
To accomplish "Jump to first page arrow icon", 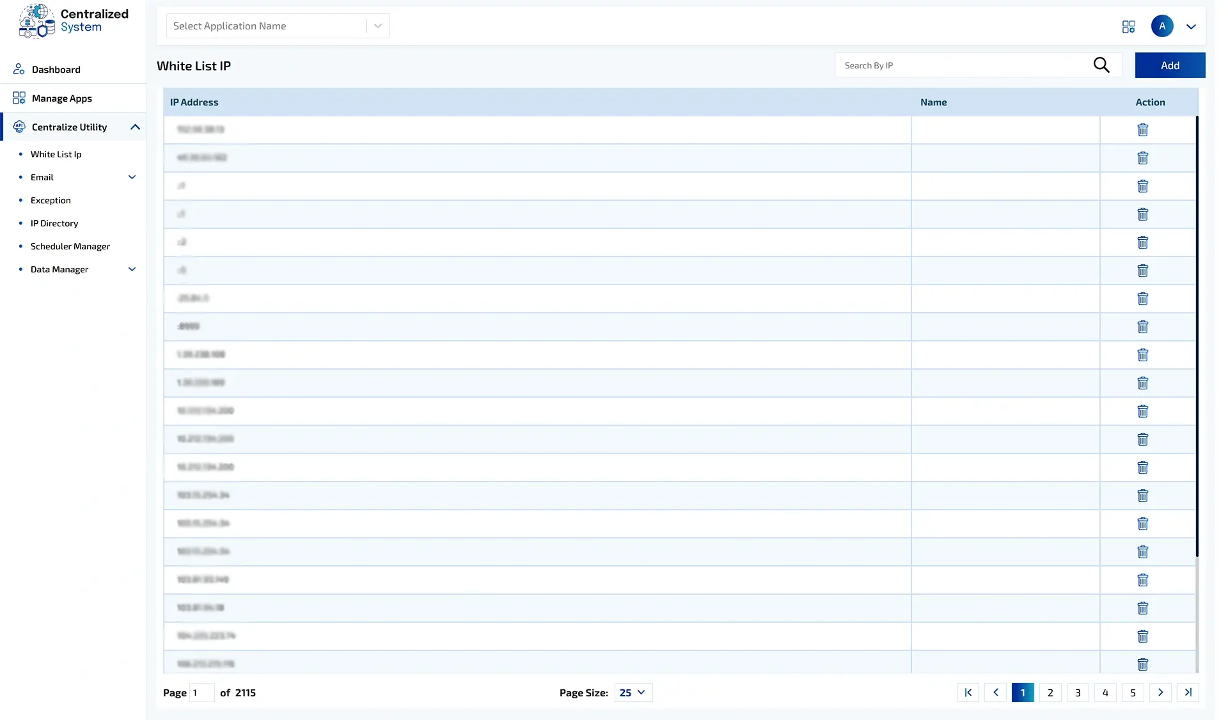I will click(x=968, y=693).
